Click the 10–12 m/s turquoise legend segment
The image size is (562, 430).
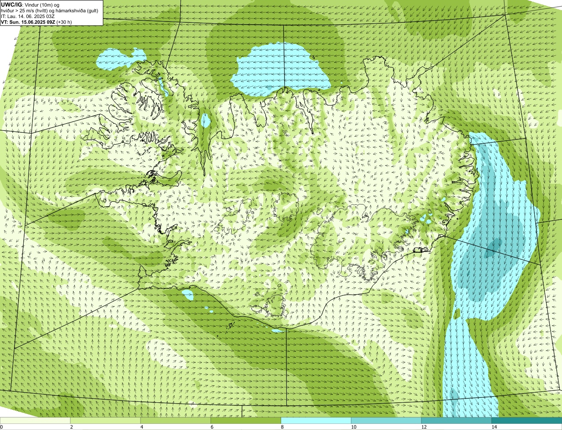click(386, 420)
